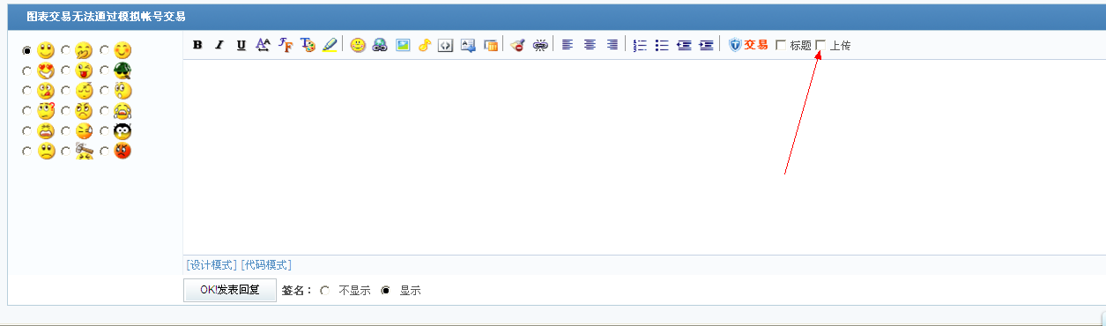This screenshot has width=1106, height=326.
Task: Select the blushing emoticon radio button
Action: point(105,51)
